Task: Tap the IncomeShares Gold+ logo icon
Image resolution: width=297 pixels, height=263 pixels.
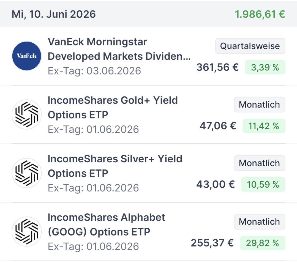Action: (26, 114)
